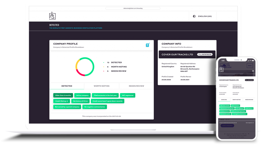Click 'No negative commentaries' tag on phone

tap(240, 114)
